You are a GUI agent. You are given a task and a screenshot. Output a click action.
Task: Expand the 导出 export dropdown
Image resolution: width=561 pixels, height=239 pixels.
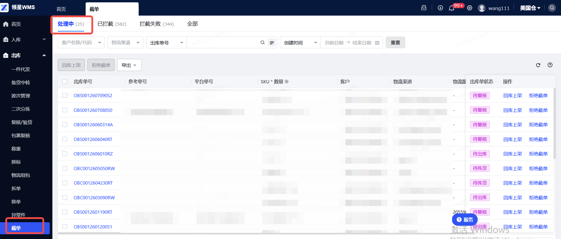point(129,65)
